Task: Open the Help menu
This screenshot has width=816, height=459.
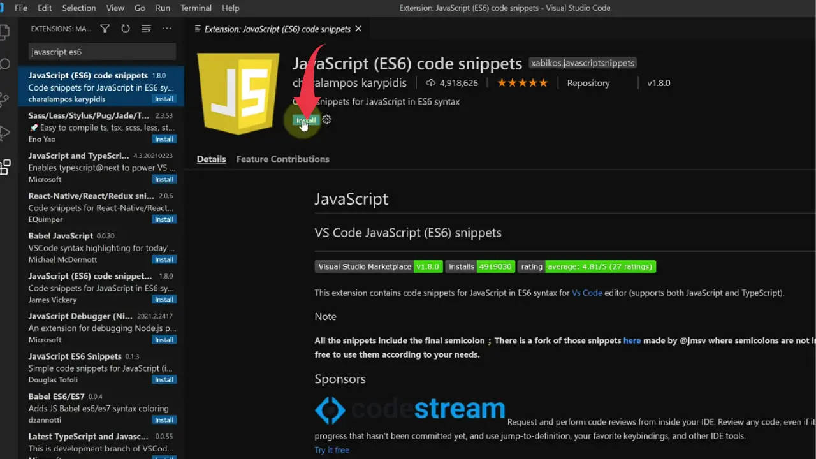Action: tap(231, 8)
